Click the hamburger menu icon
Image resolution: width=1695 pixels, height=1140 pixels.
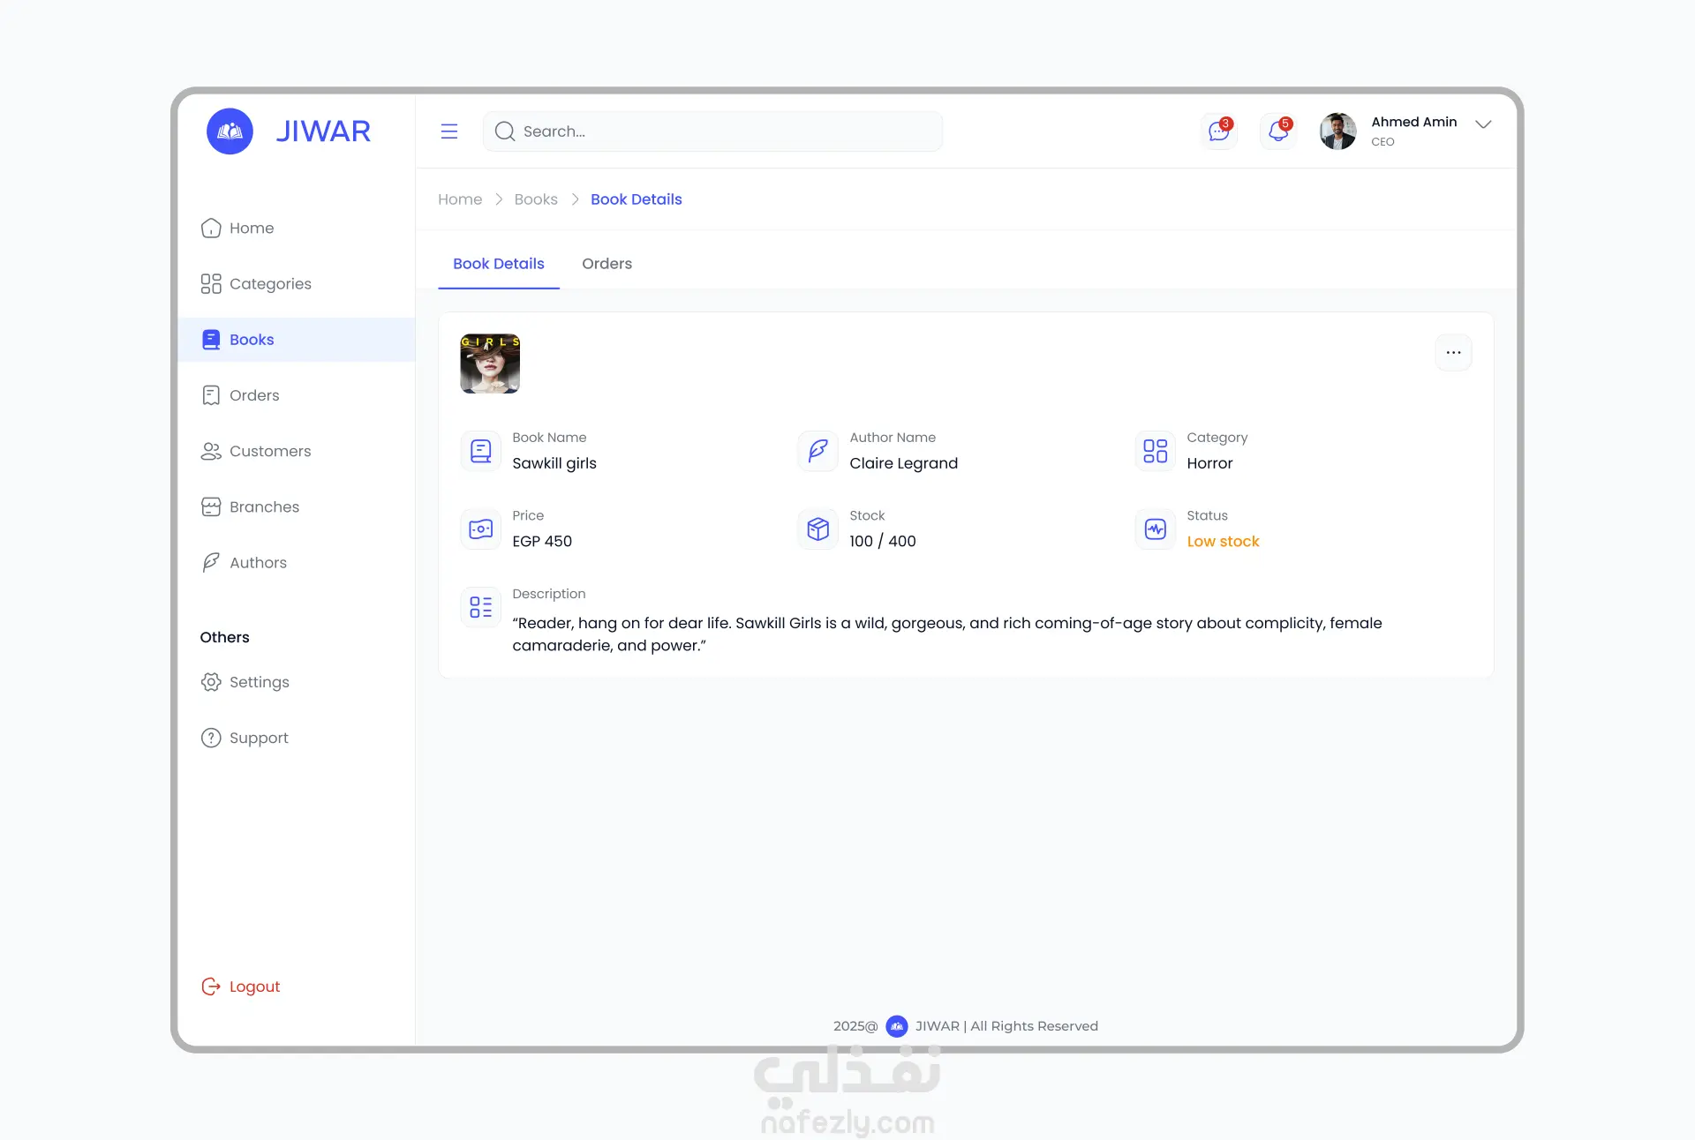point(448,131)
